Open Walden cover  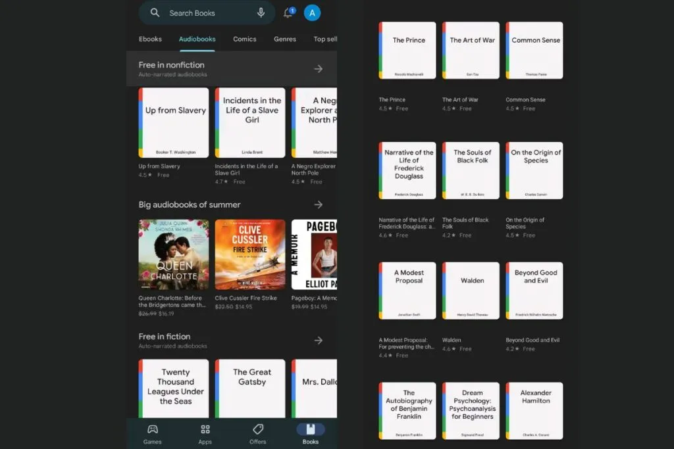tap(471, 291)
